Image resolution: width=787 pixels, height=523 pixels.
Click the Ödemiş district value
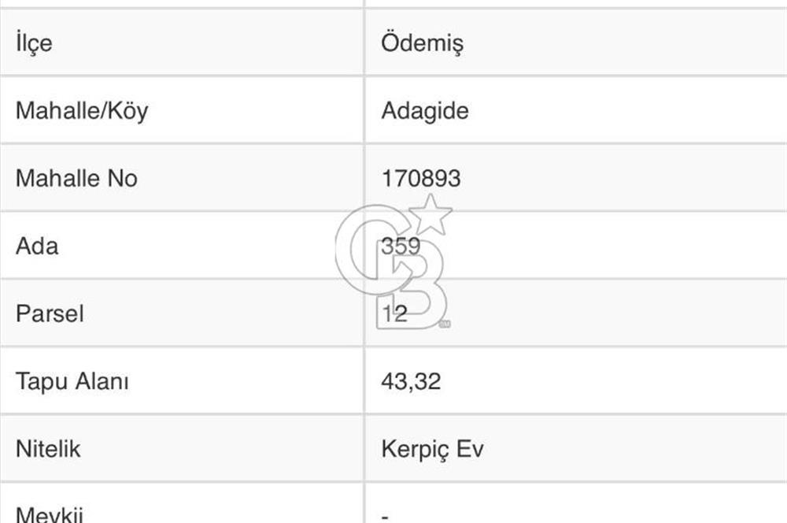pos(422,43)
